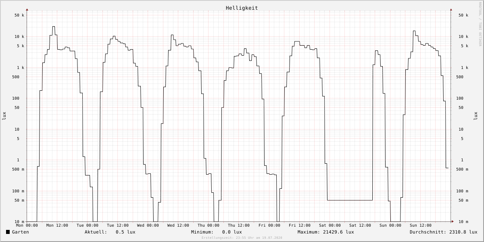Click the "Aktuell: 0.5 lux" value
The image size is (484, 242).
pos(110,232)
